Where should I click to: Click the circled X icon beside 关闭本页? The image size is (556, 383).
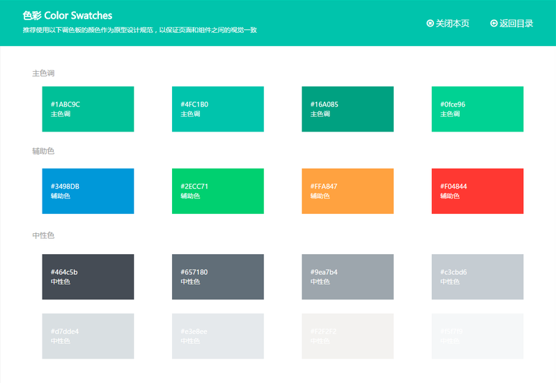430,24
